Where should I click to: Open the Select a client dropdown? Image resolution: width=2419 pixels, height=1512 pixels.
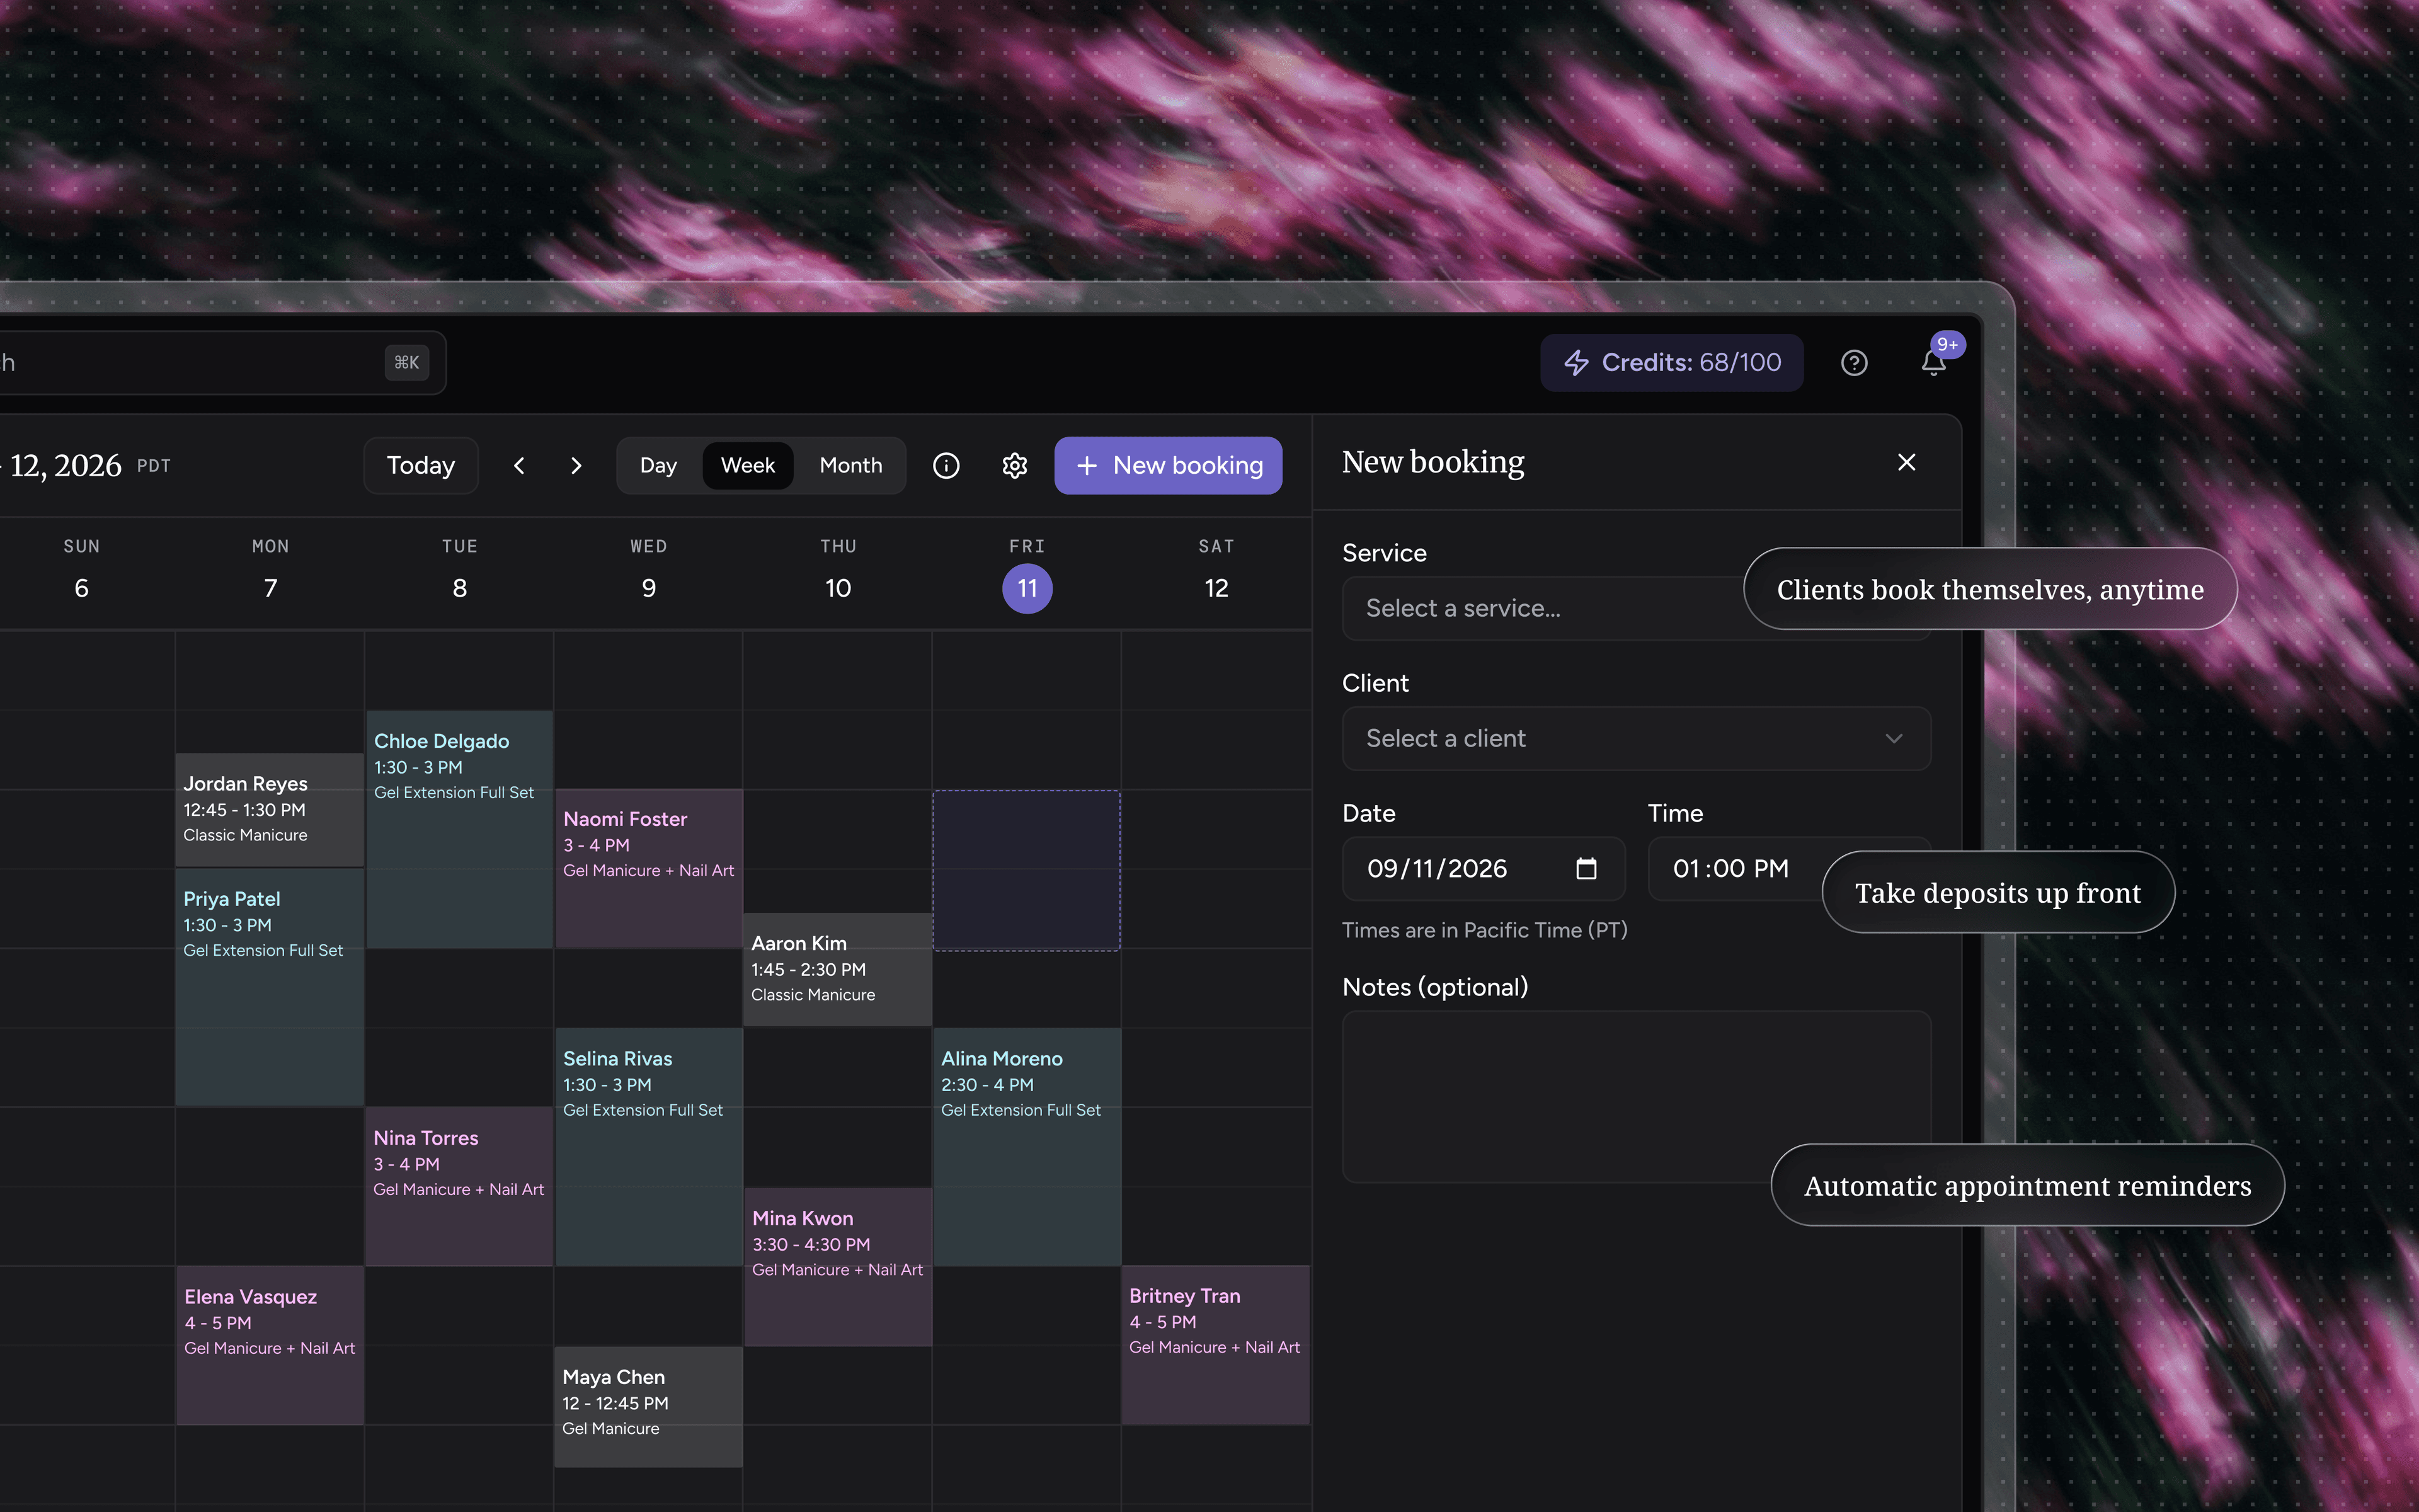[x=1637, y=739]
